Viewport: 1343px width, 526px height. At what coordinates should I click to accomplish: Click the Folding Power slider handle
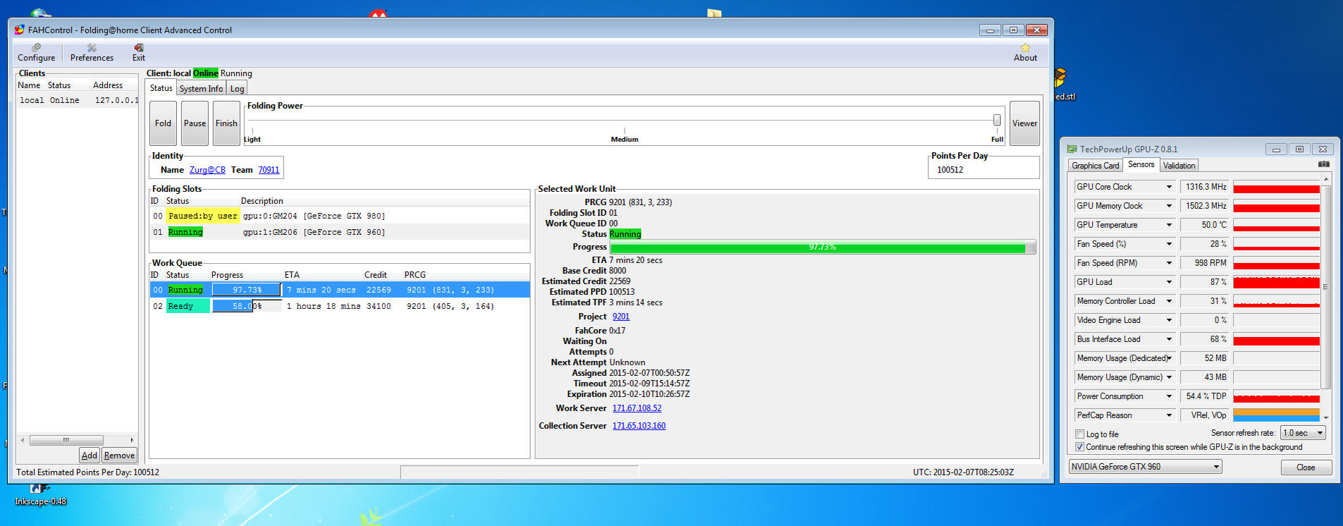[997, 120]
